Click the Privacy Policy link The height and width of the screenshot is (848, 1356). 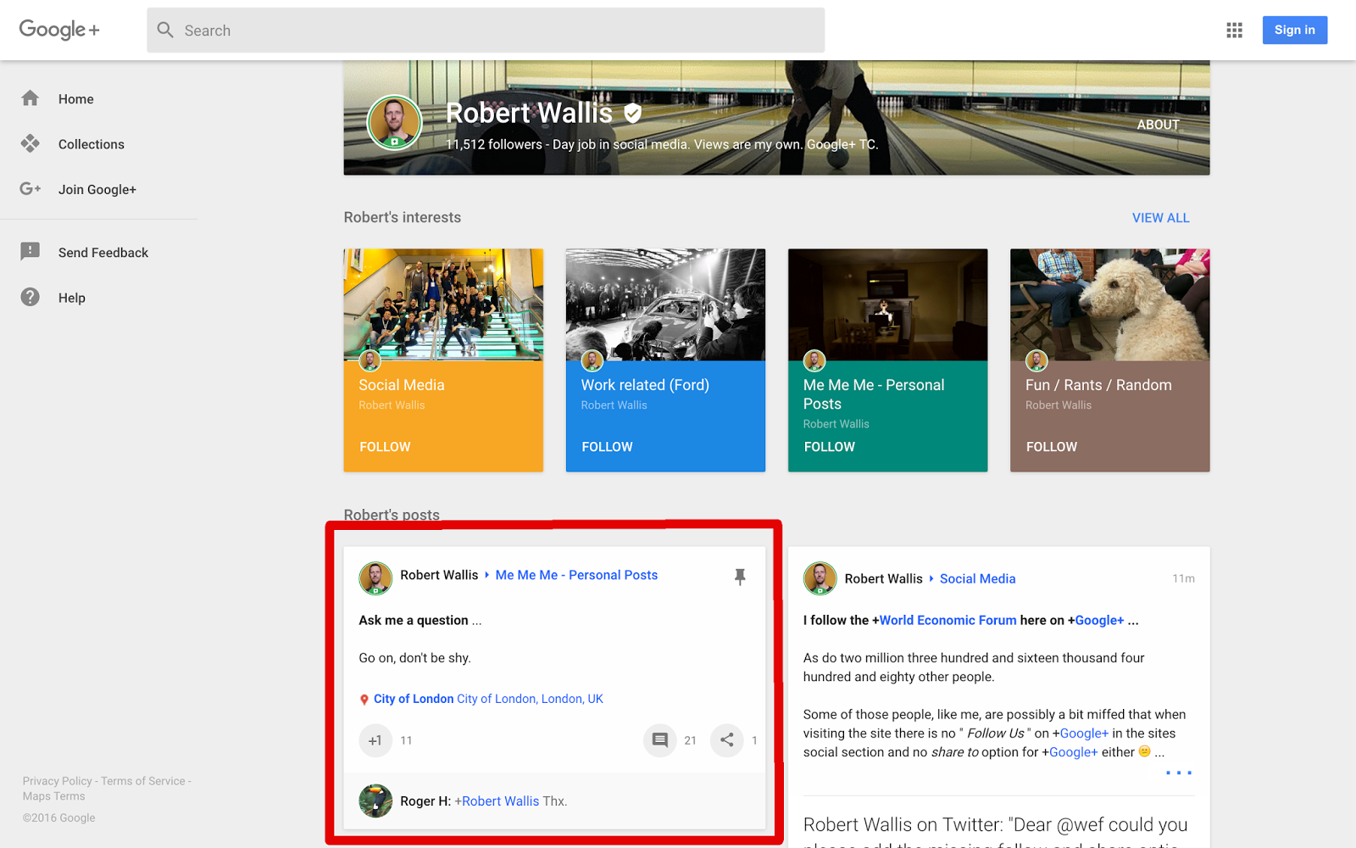pos(57,781)
